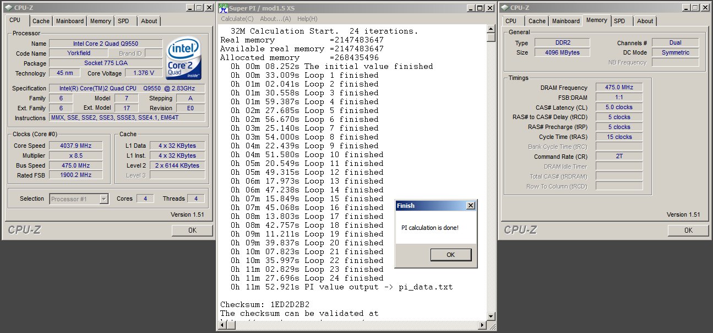Click OK in the Finish dialog
The width and height of the screenshot is (713, 333).
click(451, 255)
